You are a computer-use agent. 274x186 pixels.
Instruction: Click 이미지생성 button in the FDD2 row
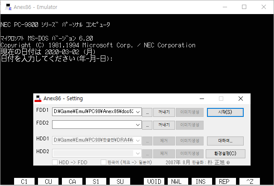click(x=189, y=125)
